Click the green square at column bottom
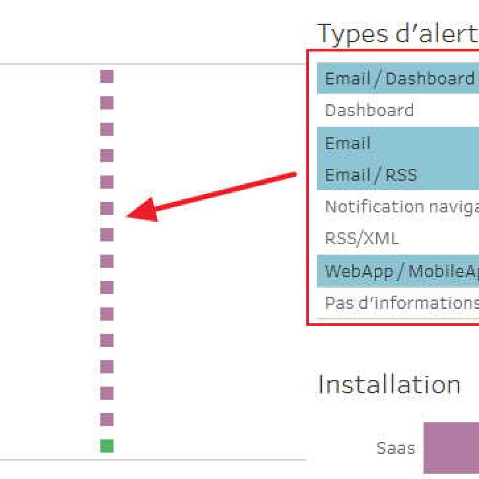Viewport: 479px width, 479px height. point(107,446)
